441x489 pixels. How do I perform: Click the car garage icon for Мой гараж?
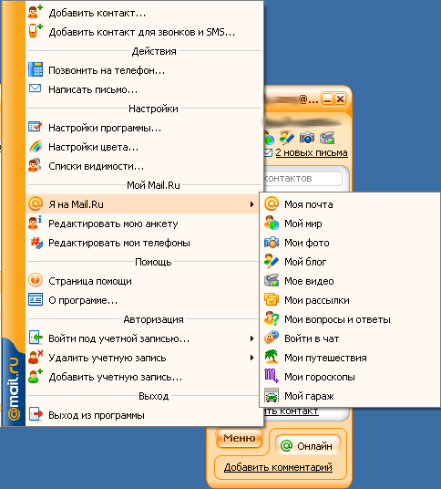[x=272, y=396]
